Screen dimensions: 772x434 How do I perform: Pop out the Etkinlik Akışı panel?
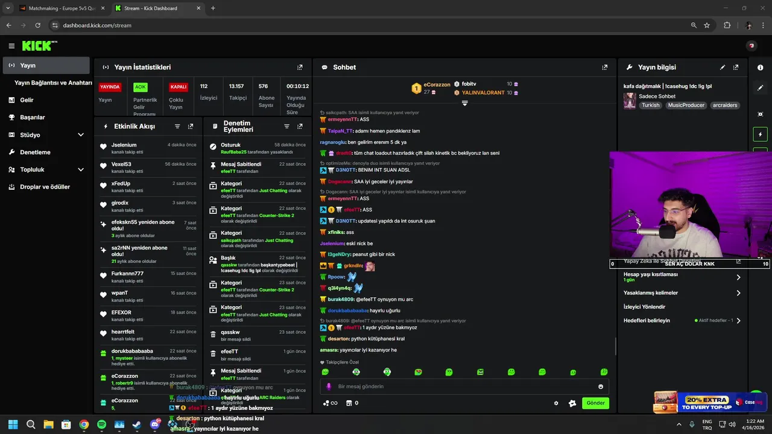pos(191,127)
